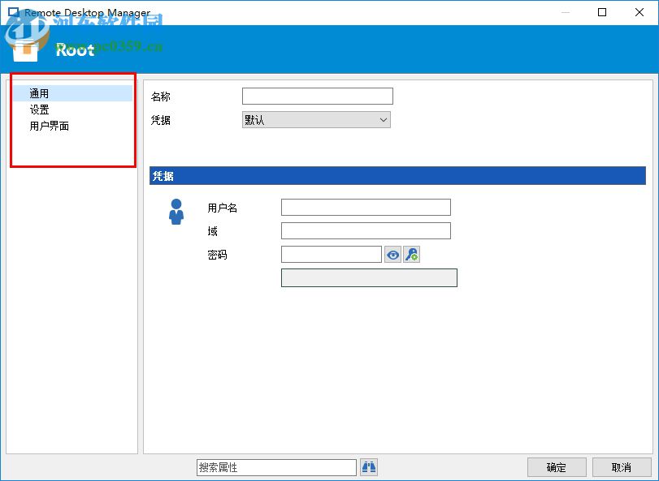The image size is (659, 481).
Task: Cancel the dialog using 取消
Action: (622, 466)
